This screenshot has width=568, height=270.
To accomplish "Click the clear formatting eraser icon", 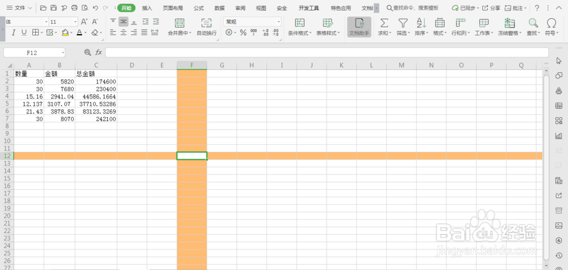I will 95,32.
